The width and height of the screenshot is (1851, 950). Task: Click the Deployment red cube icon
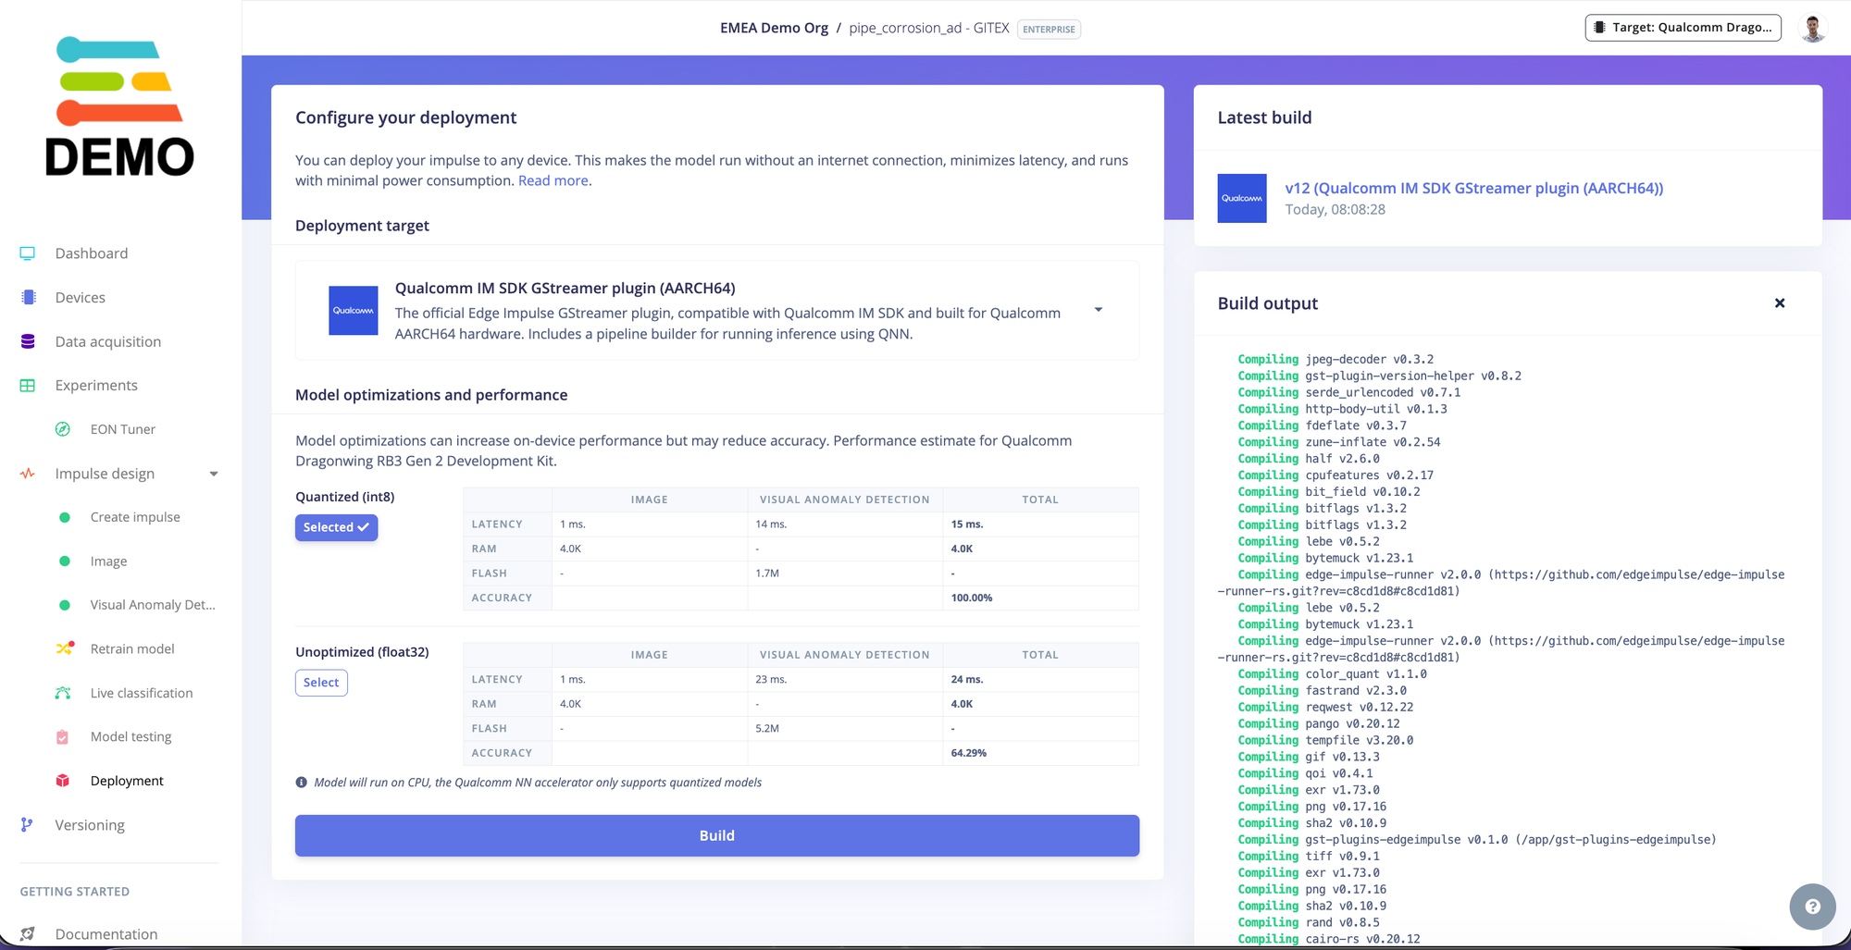point(63,781)
